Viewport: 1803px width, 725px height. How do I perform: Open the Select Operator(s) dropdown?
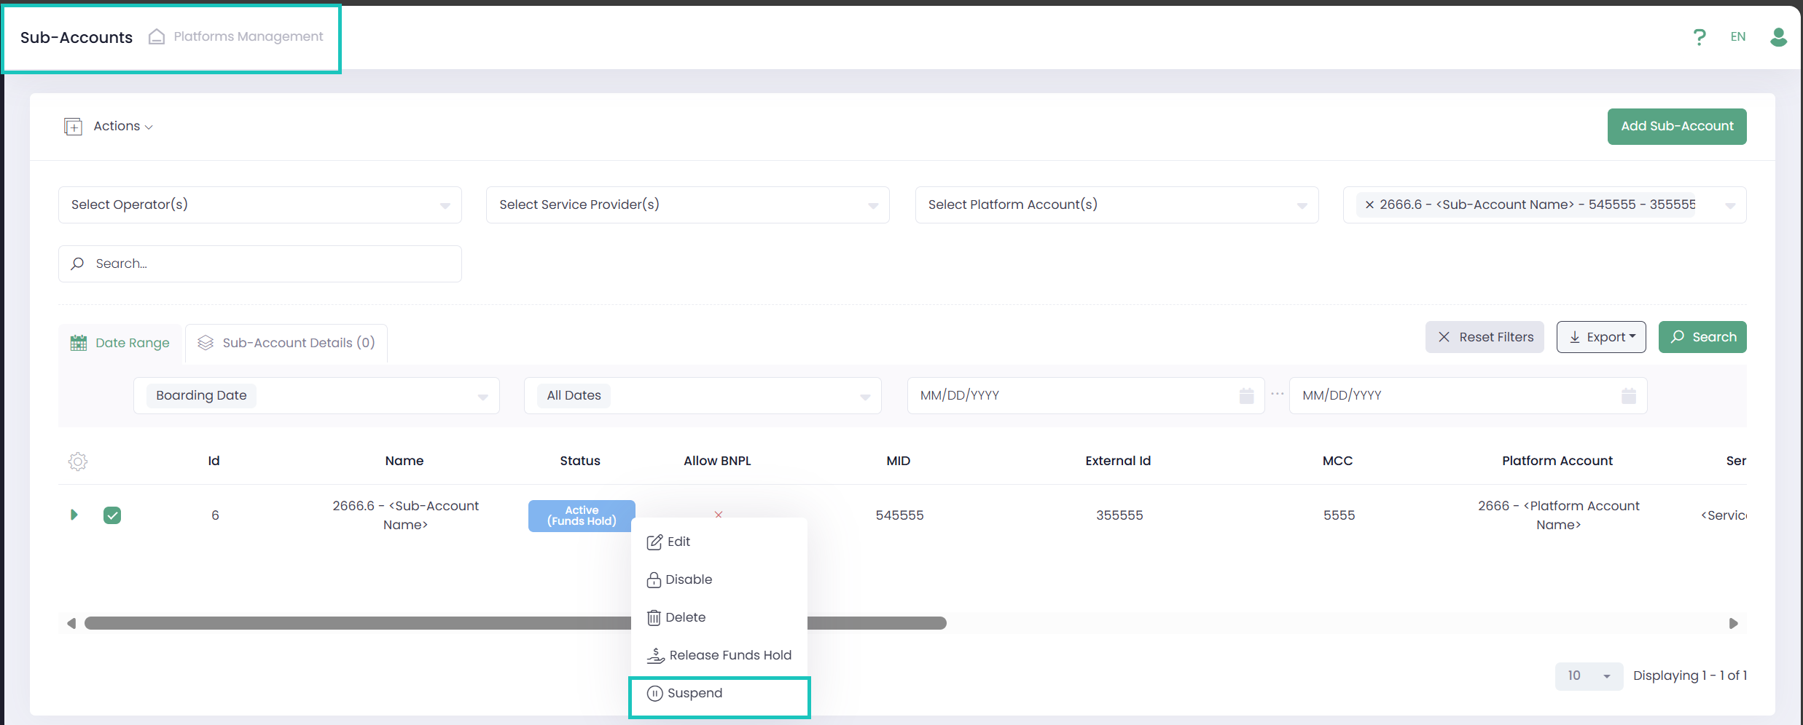pos(259,205)
